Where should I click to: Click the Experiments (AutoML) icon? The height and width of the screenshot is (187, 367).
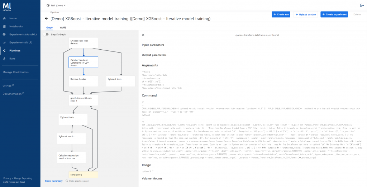click(x=4, y=35)
